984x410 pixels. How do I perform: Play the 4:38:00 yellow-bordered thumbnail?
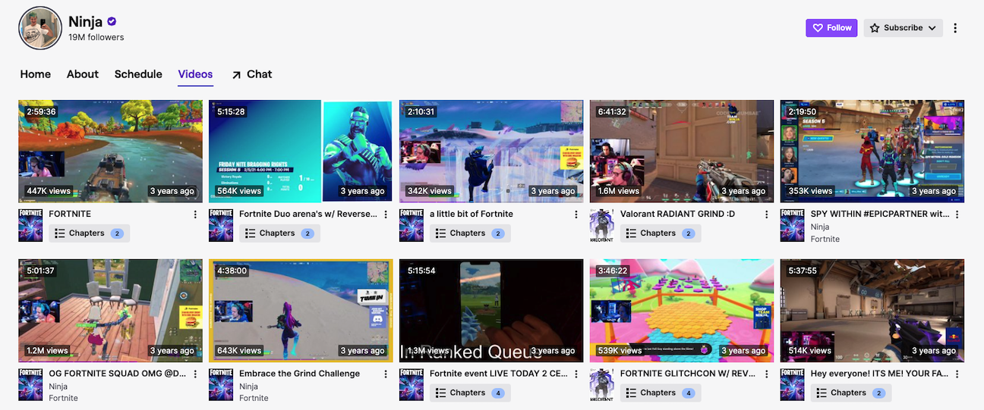point(301,311)
